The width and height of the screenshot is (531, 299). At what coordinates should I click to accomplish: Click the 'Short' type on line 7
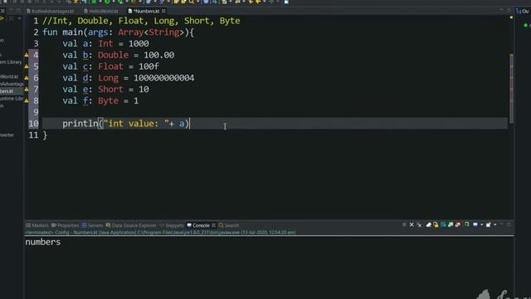110,90
